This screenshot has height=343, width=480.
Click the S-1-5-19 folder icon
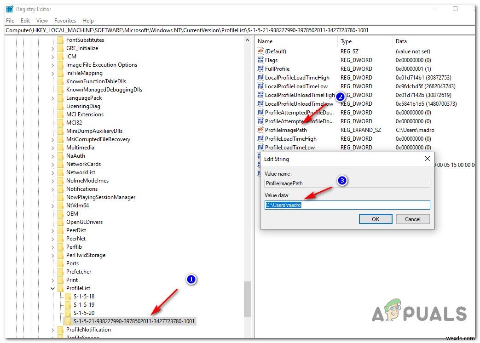tap(68, 305)
